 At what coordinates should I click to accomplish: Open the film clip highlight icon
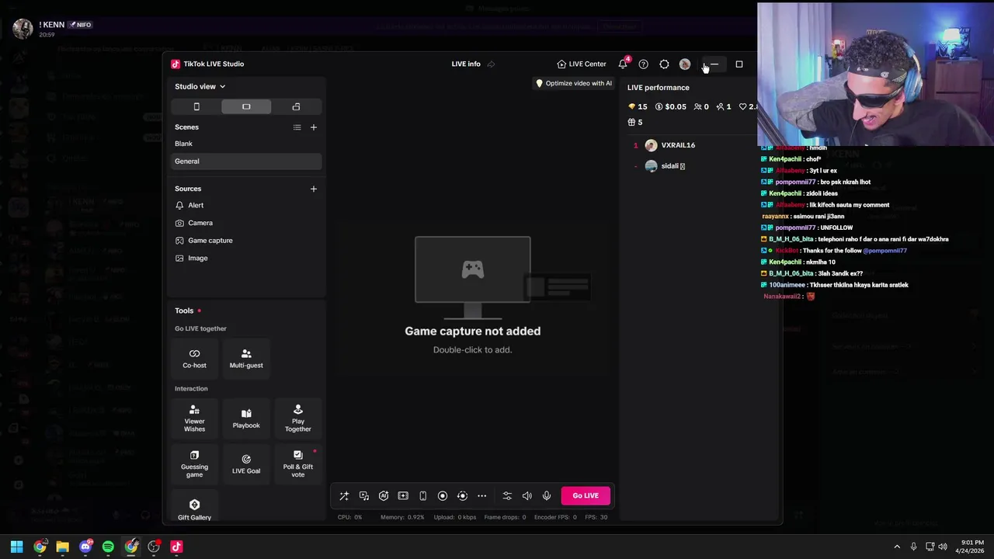click(x=403, y=495)
